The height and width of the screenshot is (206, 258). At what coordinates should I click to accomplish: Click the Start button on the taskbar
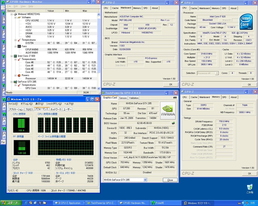(10, 203)
